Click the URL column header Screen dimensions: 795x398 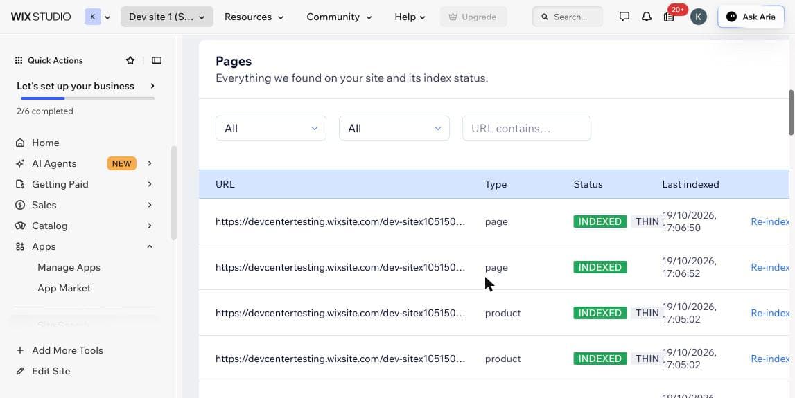click(x=225, y=184)
